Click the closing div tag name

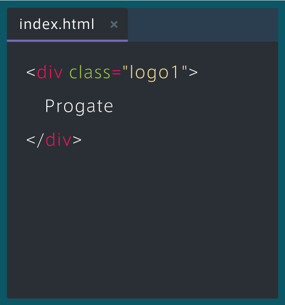pyautogui.click(x=59, y=140)
